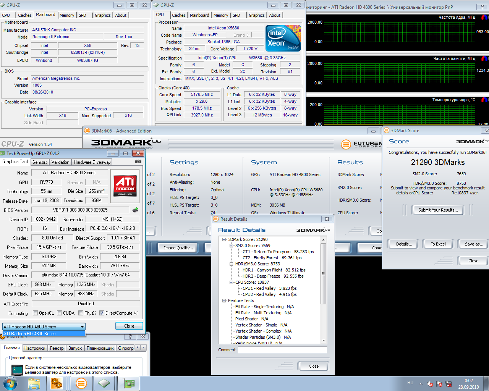Switch to the CPU-Z chip taskbar icon
489x391 pixels.
pos(104,383)
